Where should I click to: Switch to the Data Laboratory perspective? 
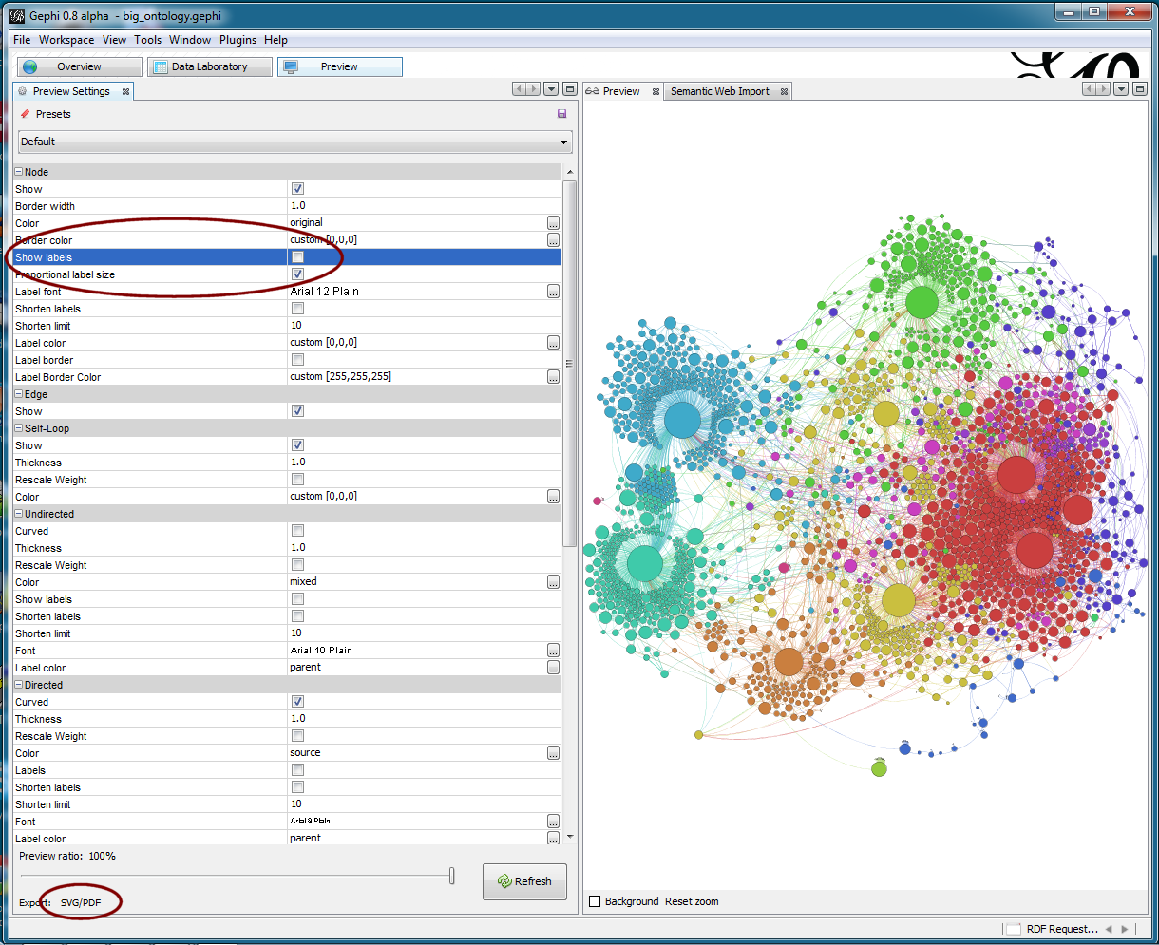pos(210,66)
